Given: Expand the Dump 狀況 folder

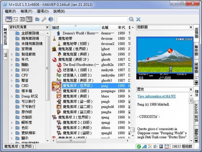Looking at the screenshot, I should pos(12,96).
